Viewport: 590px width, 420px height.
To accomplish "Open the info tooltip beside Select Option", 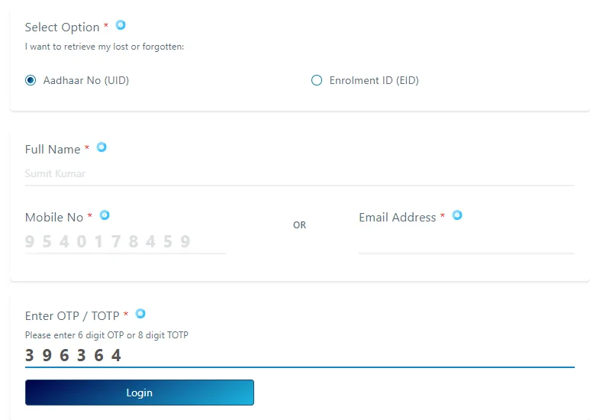I will [121, 25].
